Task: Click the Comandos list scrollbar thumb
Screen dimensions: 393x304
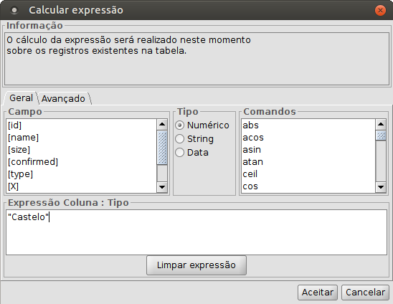Action: [x=381, y=136]
